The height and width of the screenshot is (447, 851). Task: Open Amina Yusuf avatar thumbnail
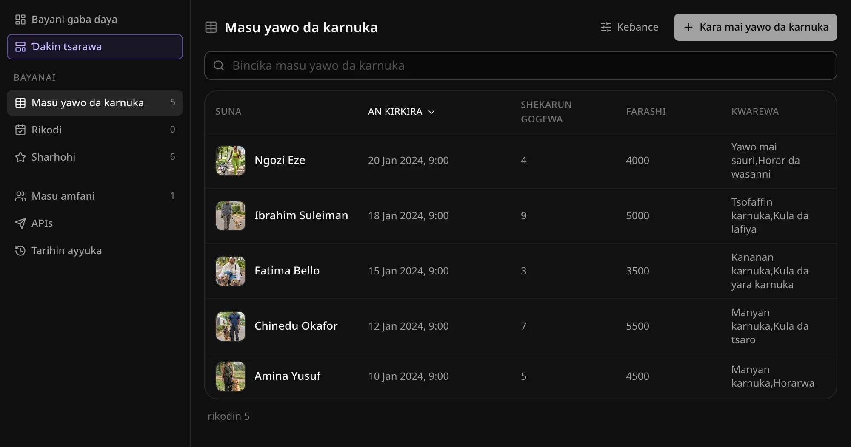[x=231, y=376]
